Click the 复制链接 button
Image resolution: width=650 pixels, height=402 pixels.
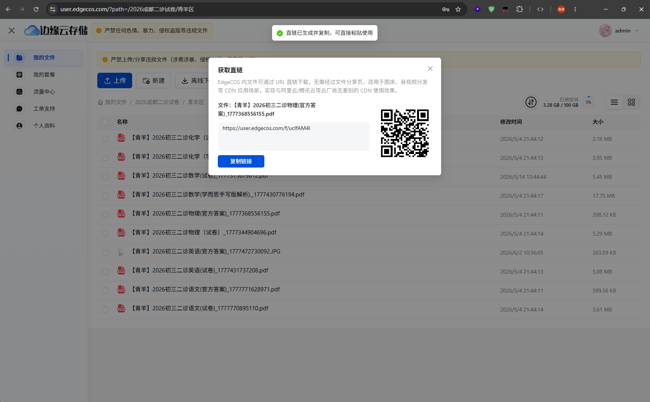(241, 161)
